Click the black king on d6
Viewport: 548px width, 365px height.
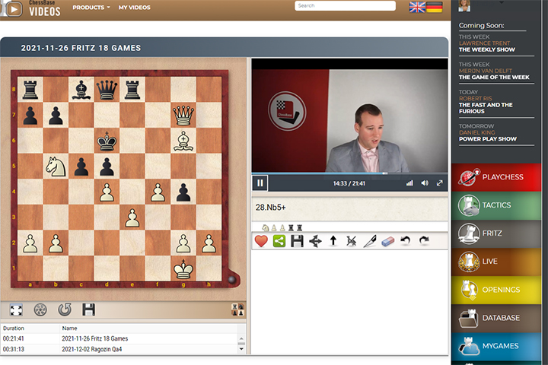click(x=107, y=141)
